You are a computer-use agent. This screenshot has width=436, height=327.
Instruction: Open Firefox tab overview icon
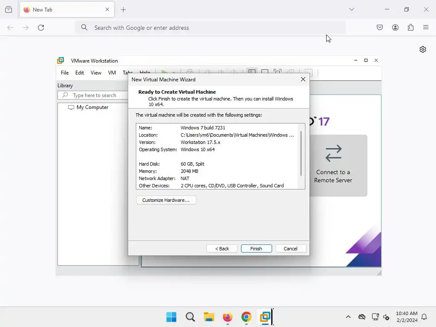tap(9, 9)
